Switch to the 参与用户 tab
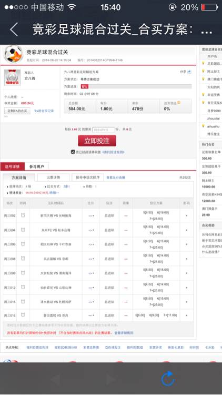222x395 pixels. click(x=37, y=166)
